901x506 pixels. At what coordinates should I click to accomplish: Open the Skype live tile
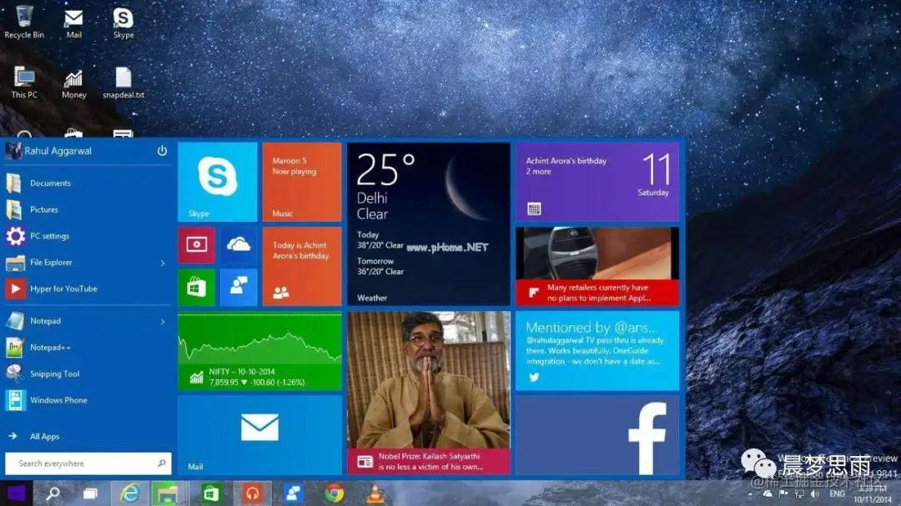point(217,182)
